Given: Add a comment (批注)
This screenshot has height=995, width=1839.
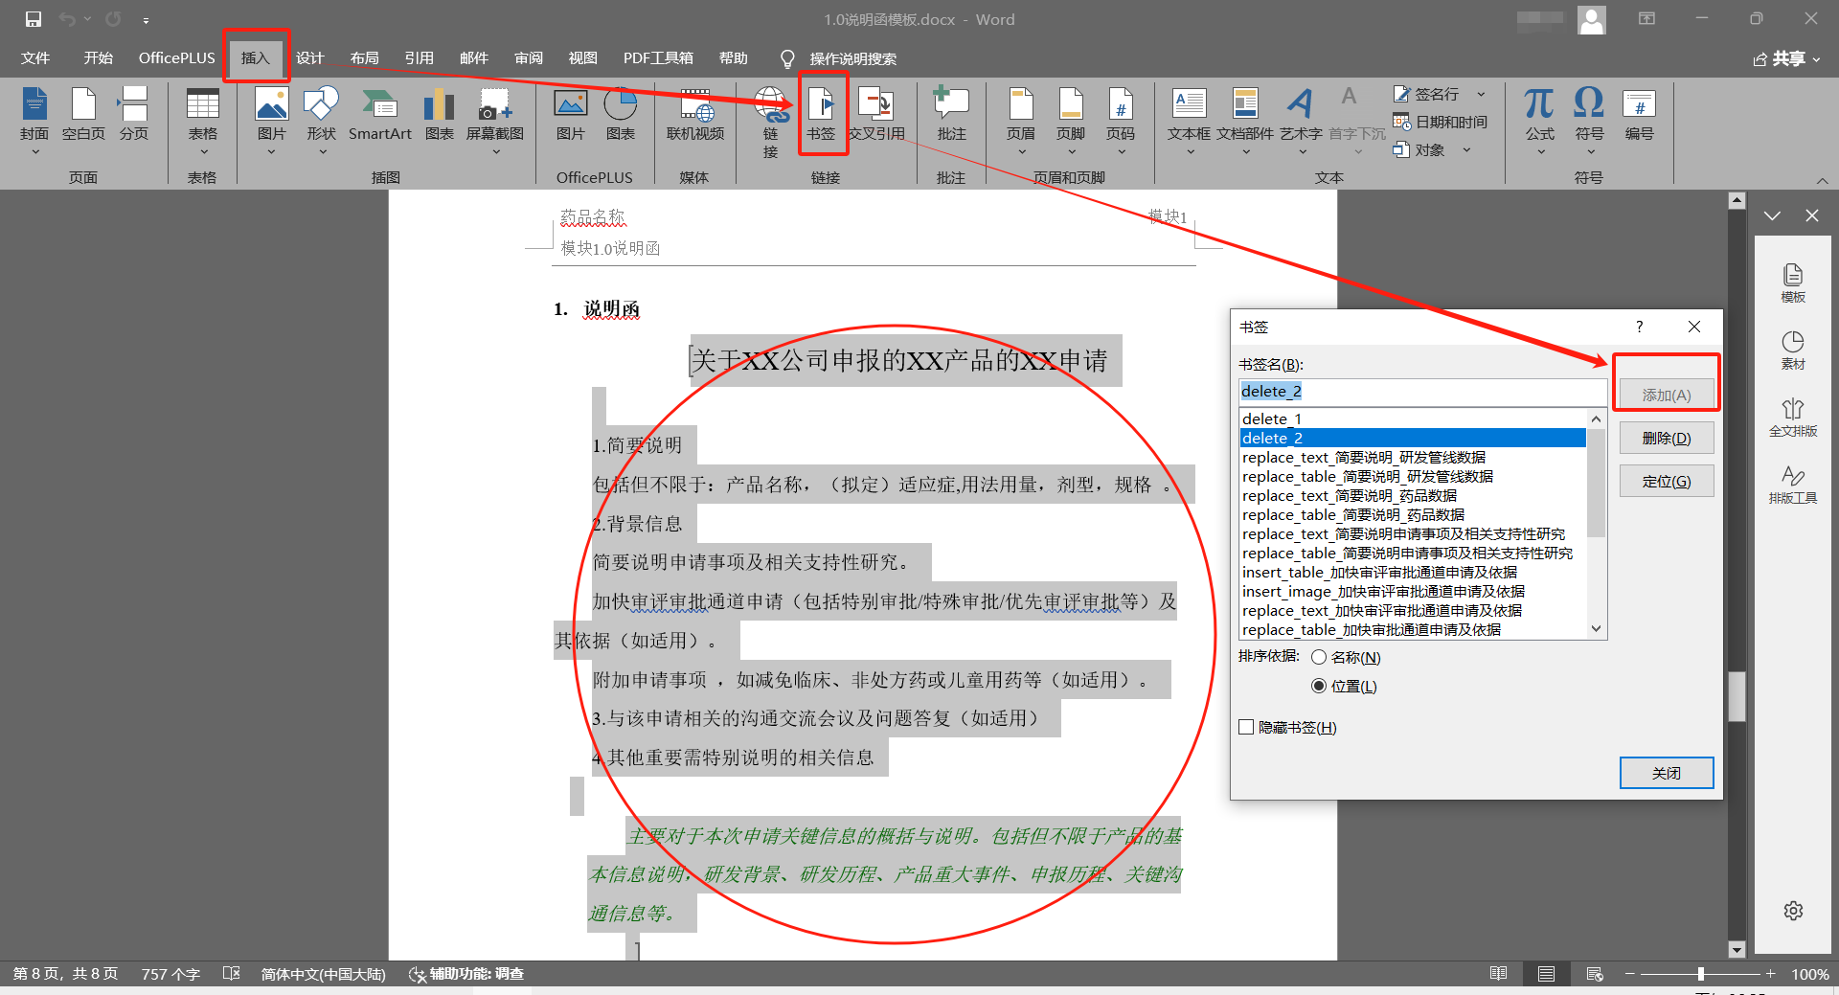Looking at the screenshot, I should [x=951, y=115].
